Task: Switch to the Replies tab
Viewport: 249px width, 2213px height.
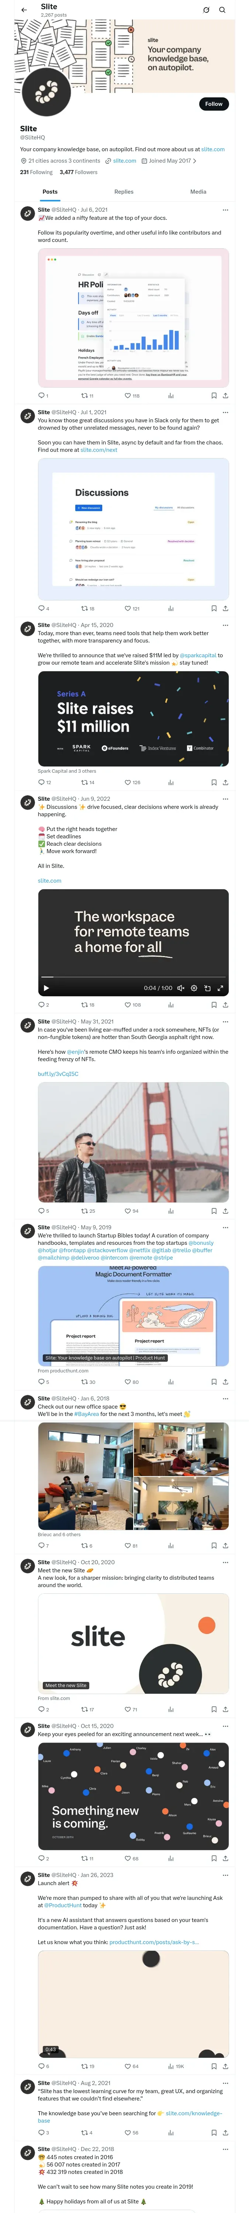Action: [x=124, y=191]
